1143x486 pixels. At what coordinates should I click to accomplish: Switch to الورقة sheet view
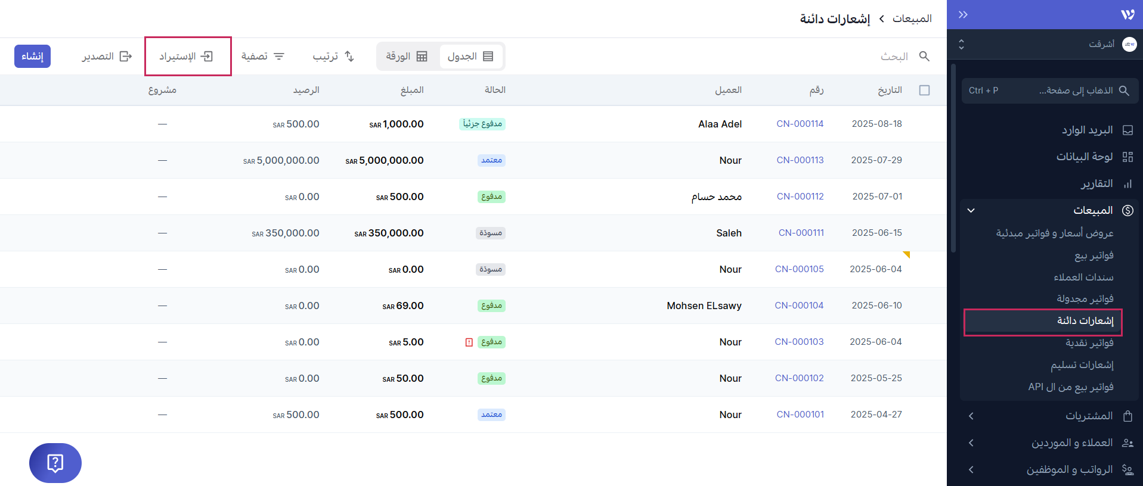pyautogui.click(x=407, y=56)
